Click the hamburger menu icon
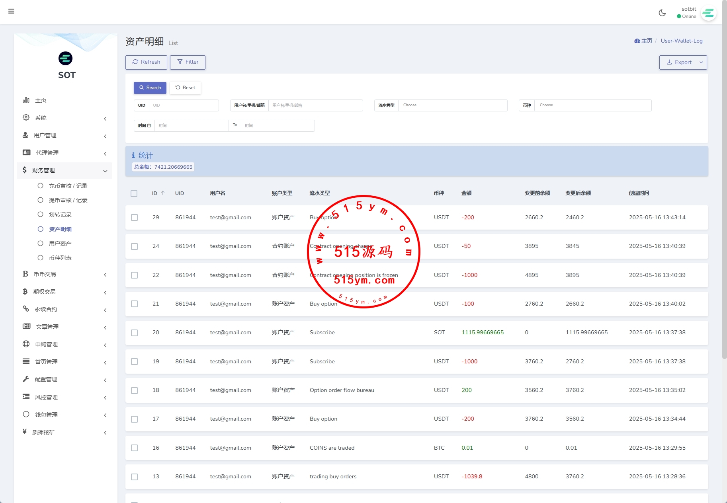This screenshot has height=503, width=727. click(x=11, y=11)
